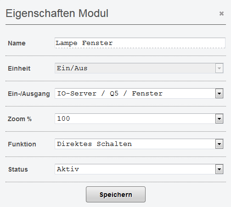This screenshot has height=207, width=231.
Task: Open the Einheit combo box showing Ein/Aus
Action: pos(139,68)
